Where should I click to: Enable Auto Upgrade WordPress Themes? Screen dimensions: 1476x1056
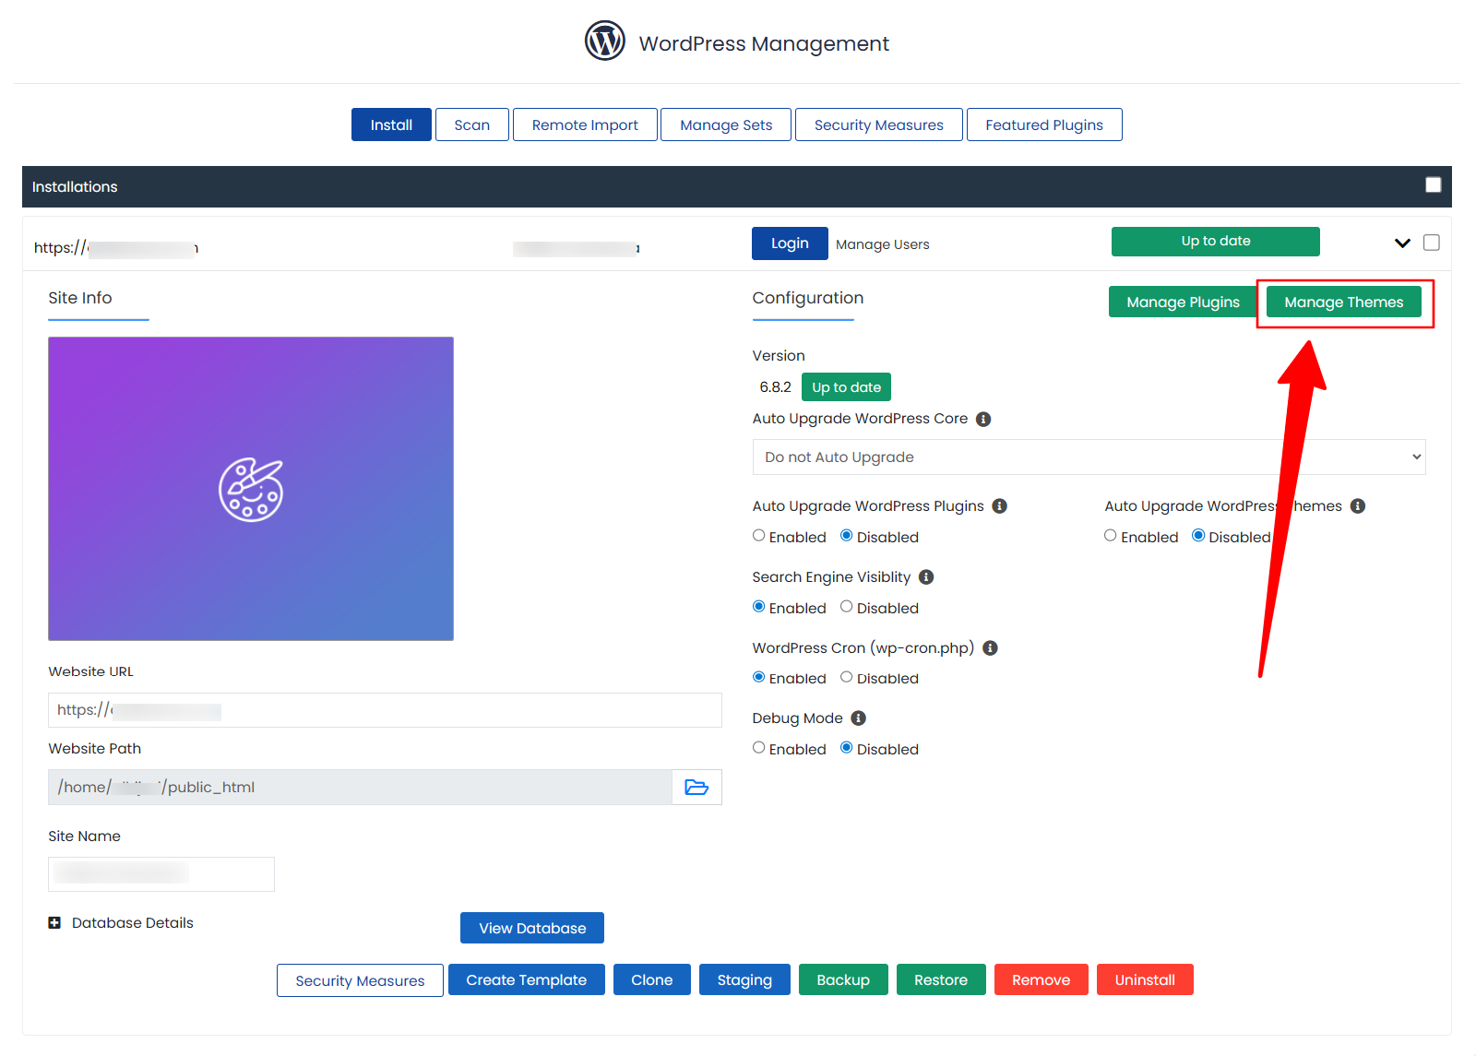coord(1111,536)
